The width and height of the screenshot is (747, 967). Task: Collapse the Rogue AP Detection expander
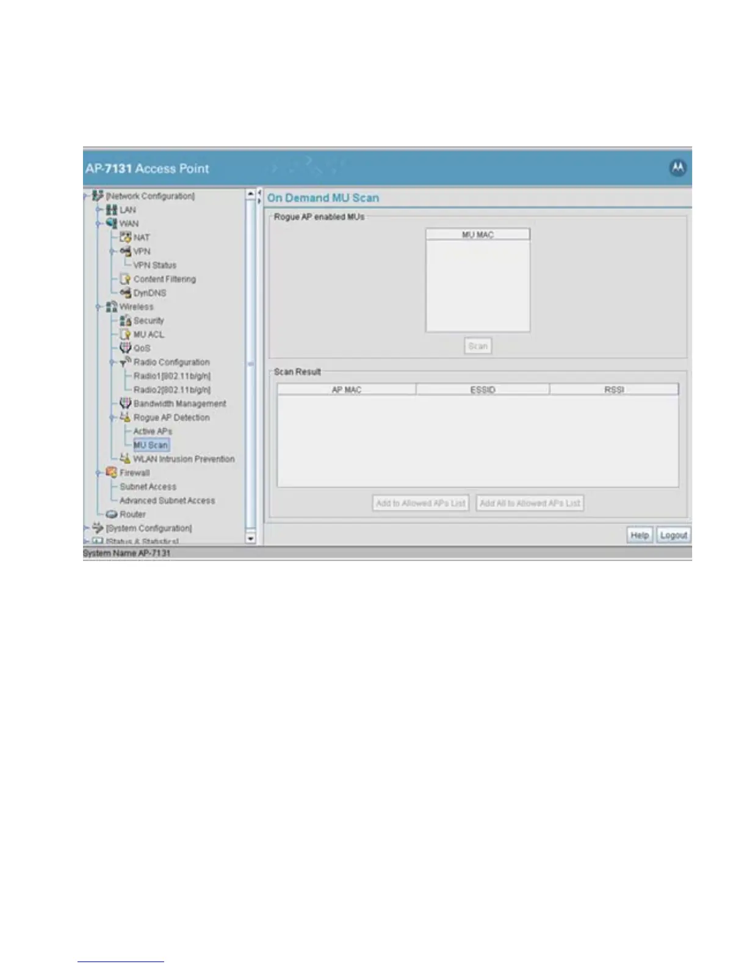(113, 418)
